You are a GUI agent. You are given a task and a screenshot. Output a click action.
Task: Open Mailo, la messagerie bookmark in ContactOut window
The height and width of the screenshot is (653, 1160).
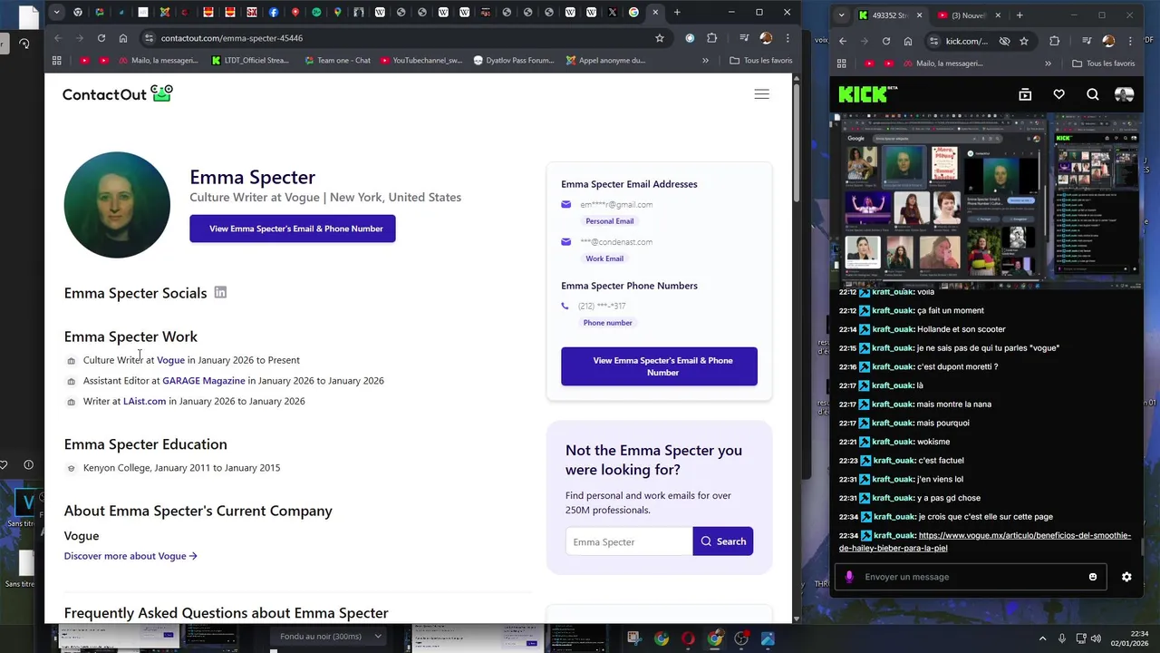(158, 61)
